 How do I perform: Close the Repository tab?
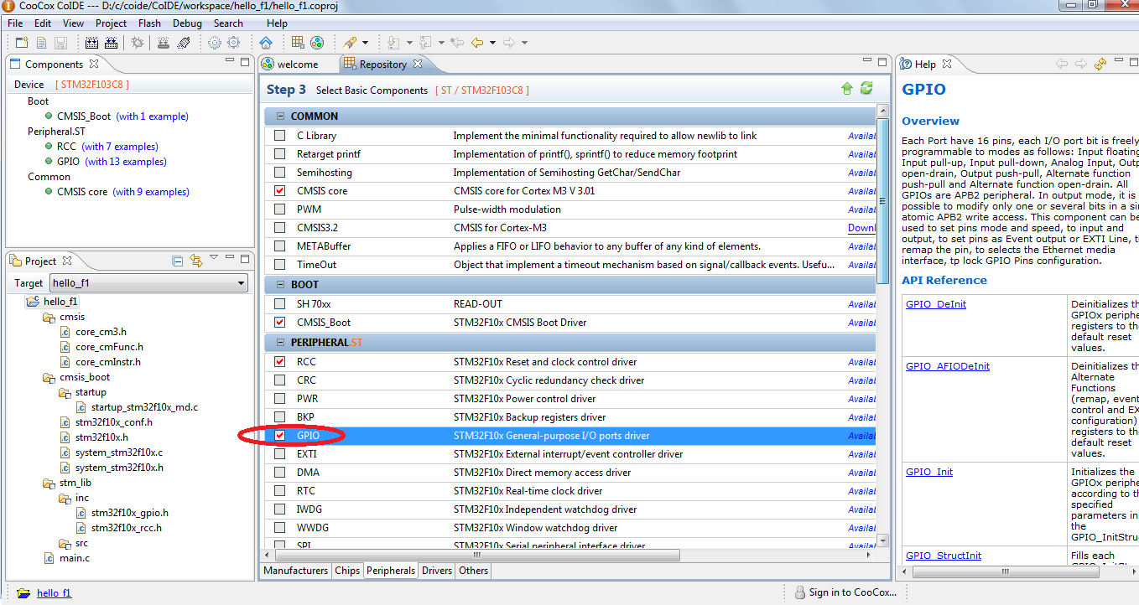[418, 64]
